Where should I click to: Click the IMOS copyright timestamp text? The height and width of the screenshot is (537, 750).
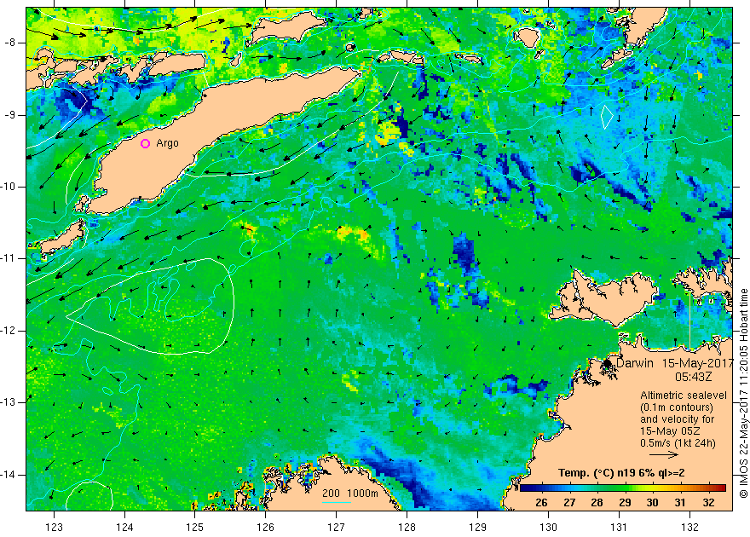pyautogui.click(x=743, y=393)
